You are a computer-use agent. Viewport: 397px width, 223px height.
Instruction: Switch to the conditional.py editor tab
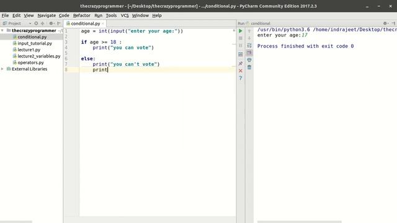[86, 24]
